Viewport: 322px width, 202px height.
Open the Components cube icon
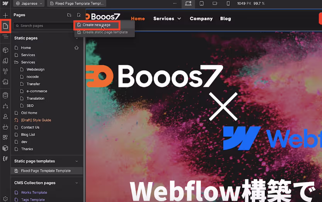pyautogui.click(x=5, y=50)
